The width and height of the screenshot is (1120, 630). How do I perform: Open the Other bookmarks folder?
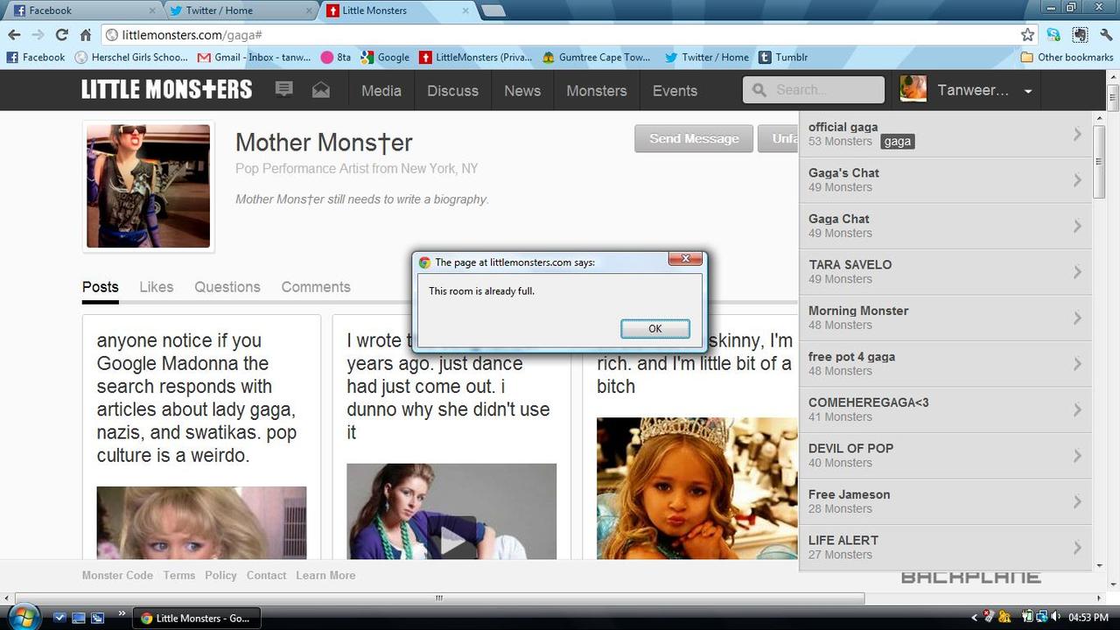tap(1067, 57)
